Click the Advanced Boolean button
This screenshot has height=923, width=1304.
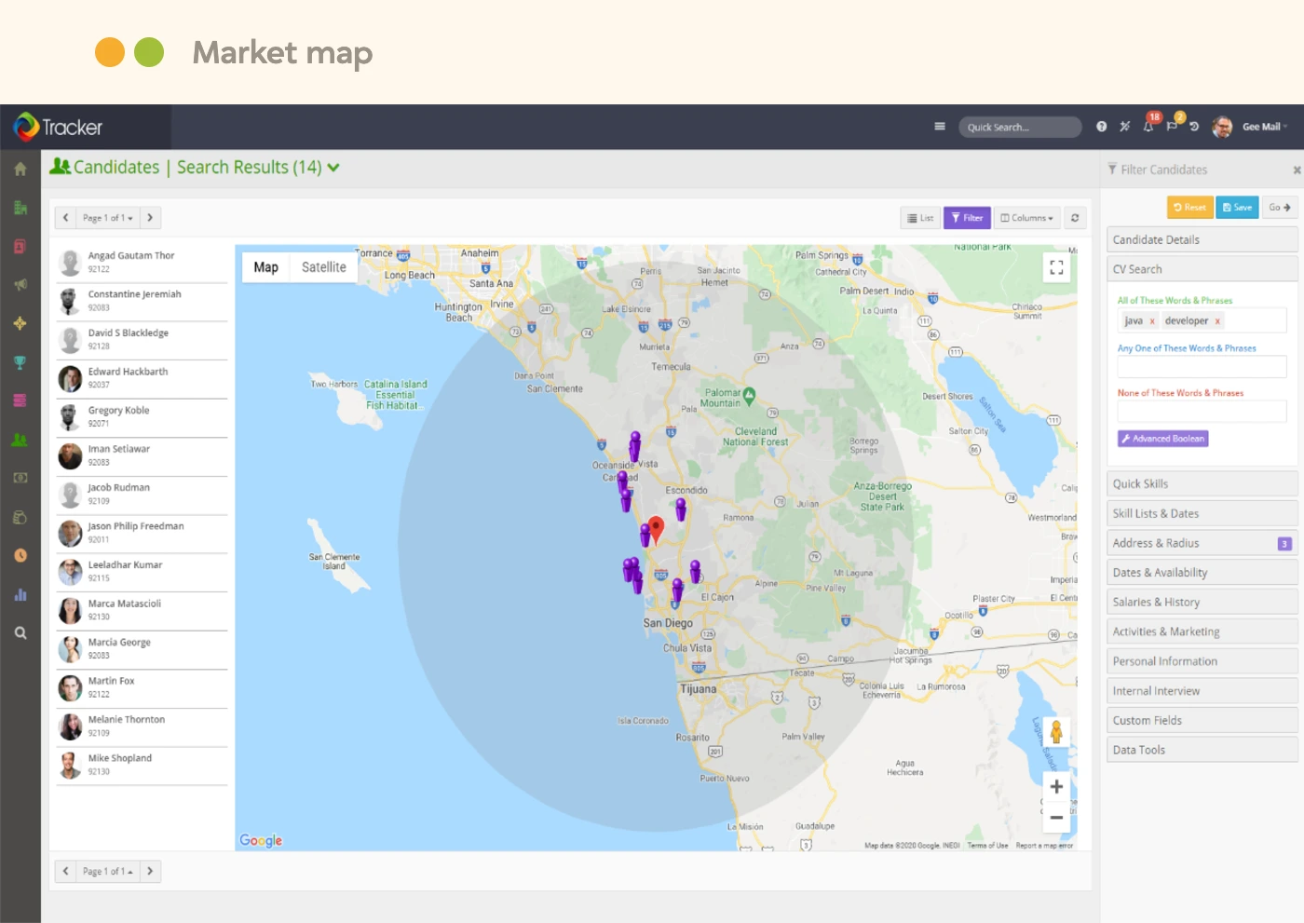click(x=1162, y=439)
